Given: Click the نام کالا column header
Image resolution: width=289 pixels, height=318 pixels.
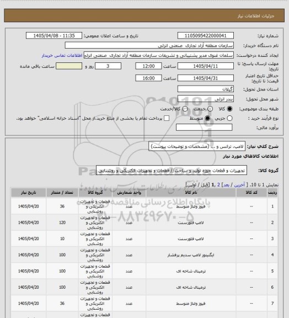Looking at the screenshot, I should [x=191, y=193].
